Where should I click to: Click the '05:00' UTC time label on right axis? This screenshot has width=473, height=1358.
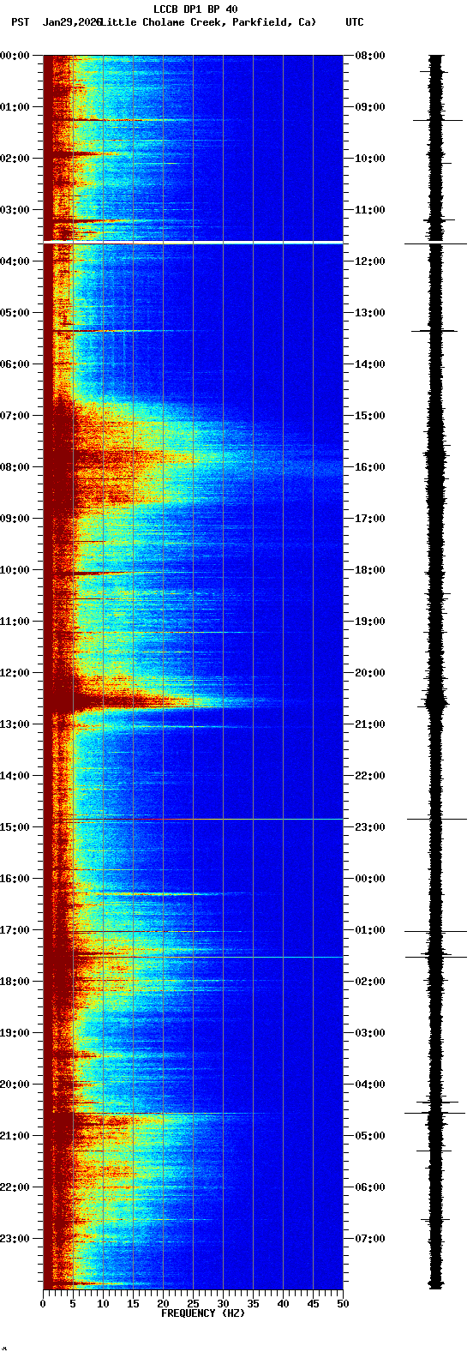(370, 1136)
